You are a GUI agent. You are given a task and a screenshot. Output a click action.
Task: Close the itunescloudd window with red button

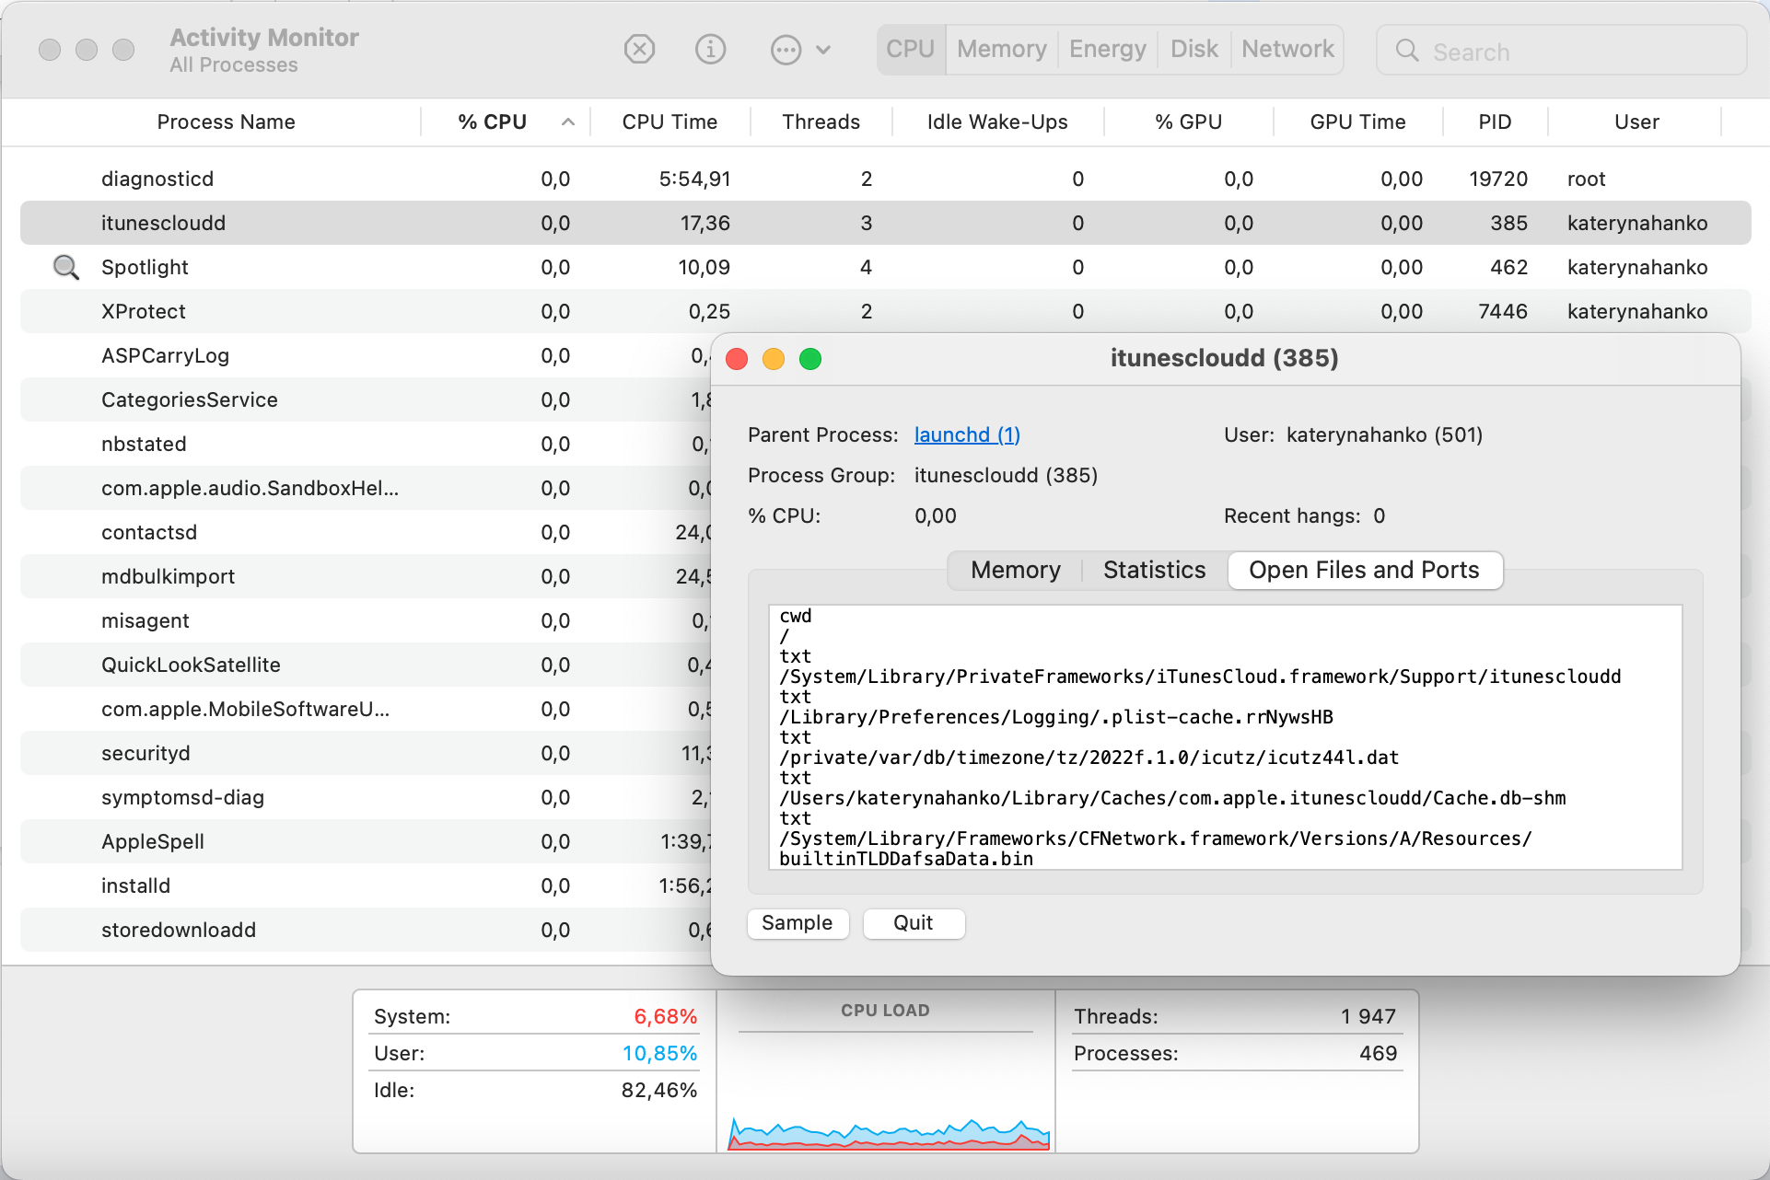pos(737,358)
